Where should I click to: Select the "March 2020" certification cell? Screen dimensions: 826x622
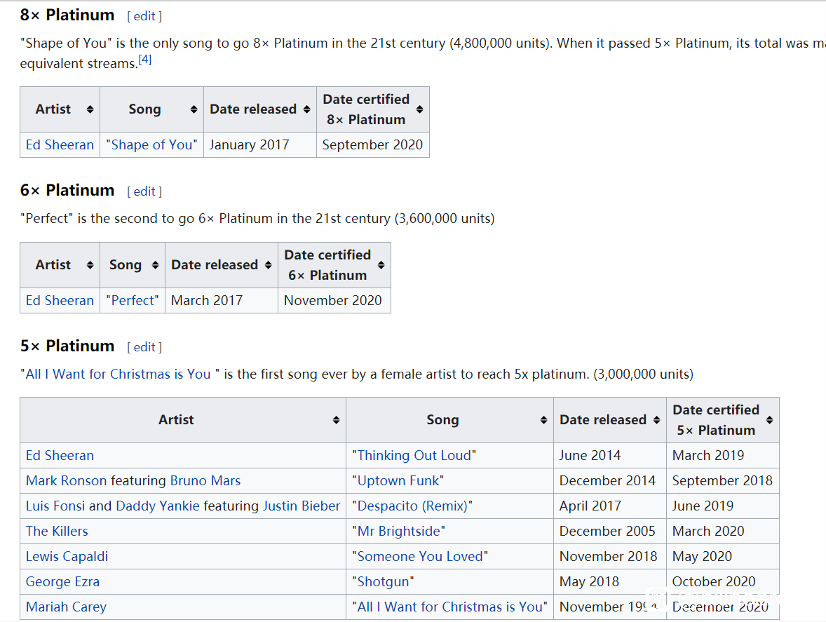click(723, 532)
